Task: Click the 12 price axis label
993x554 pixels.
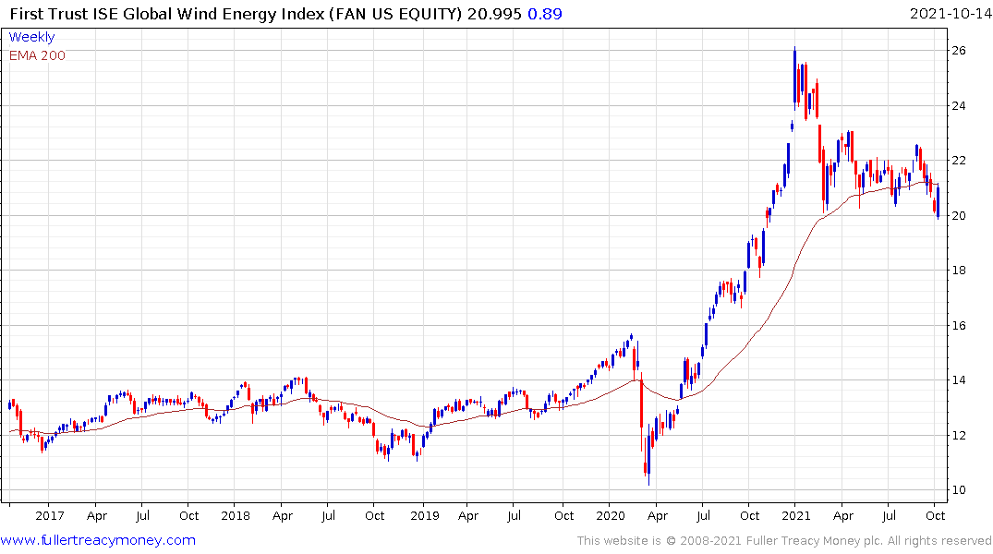Action: [x=959, y=436]
